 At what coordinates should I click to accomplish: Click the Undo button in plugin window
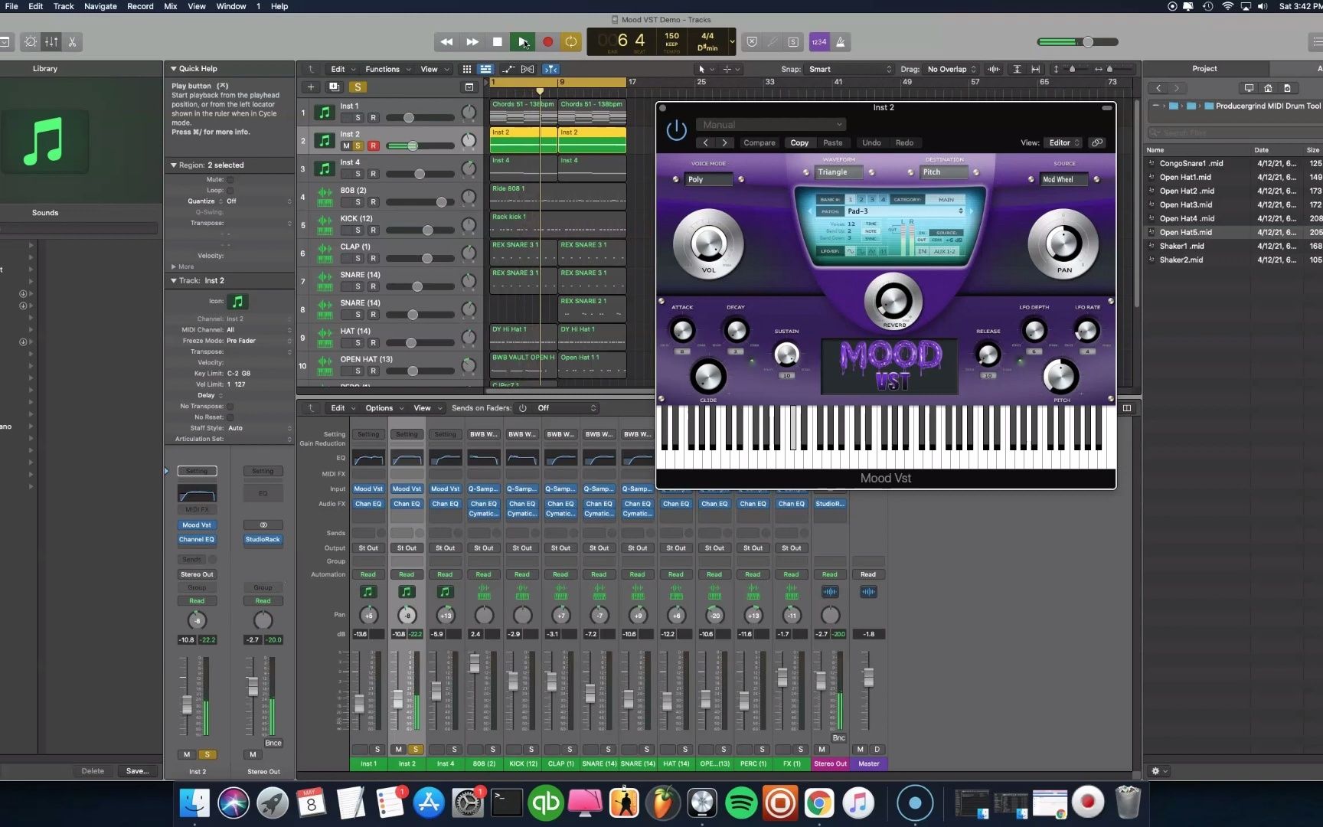click(871, 143)
